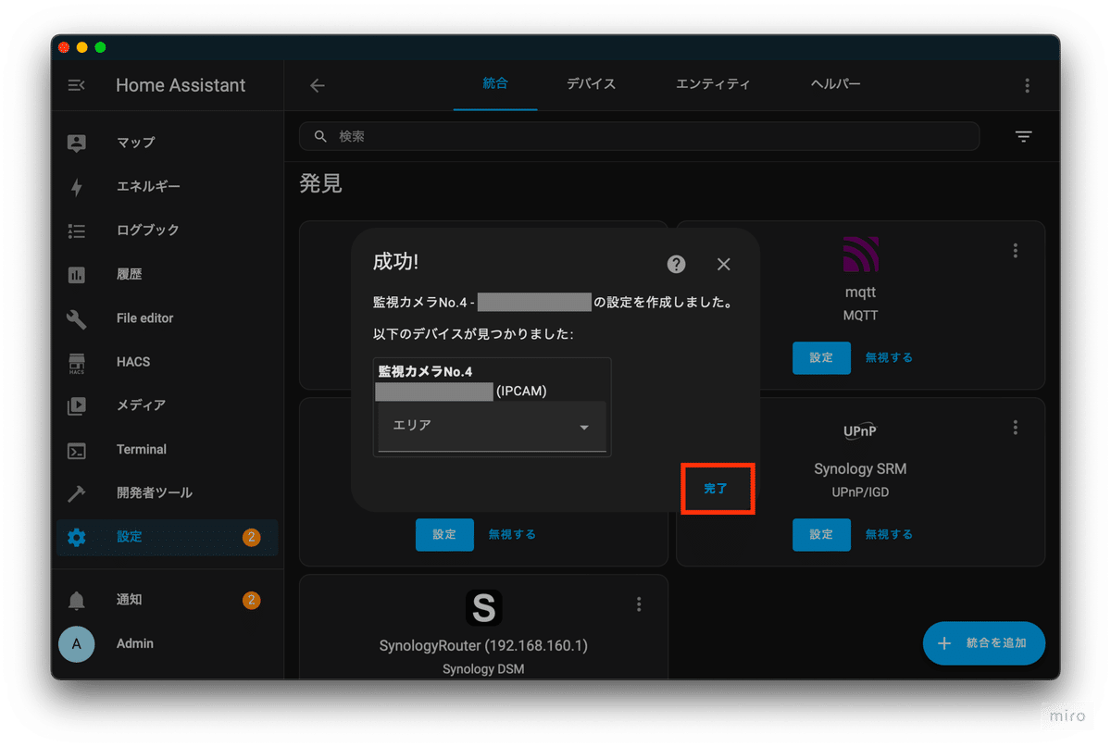Open the エネルギー lightning icon
This screenshot has width=1111, height=747.
(77, 186)
